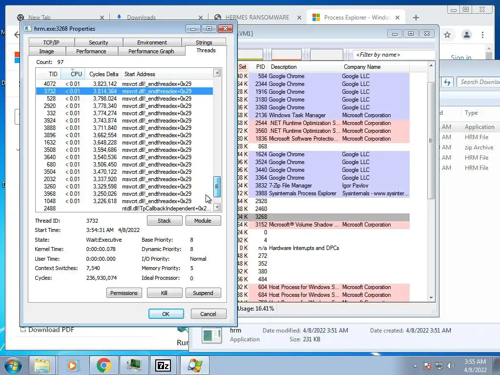Select thread 3924 row
Screen dimensions: 500x375
point(125,121)
